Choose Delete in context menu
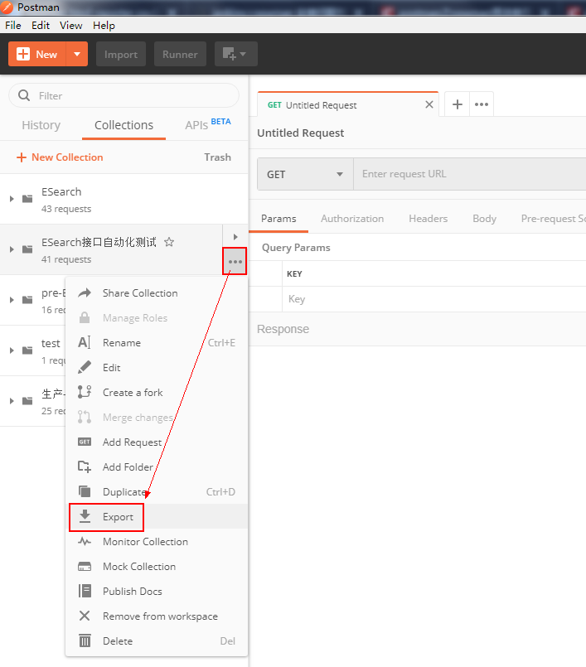This screenshot has width=586, height=667. pos(157,641)
